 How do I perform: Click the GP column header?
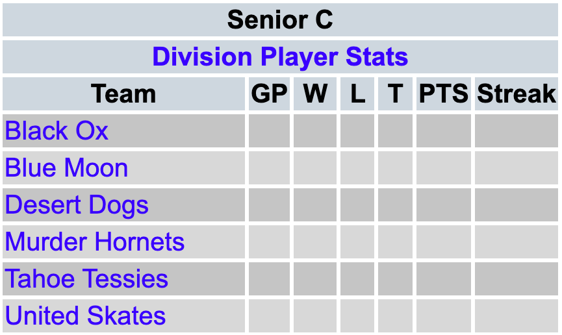(x=269, y=94)
